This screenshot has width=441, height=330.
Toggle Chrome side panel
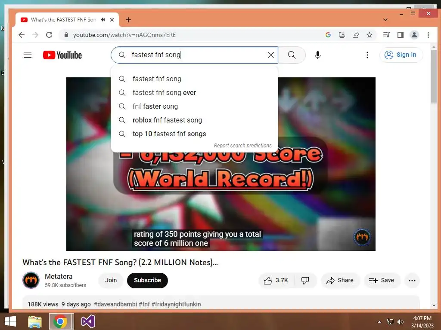tap(401, 35)
